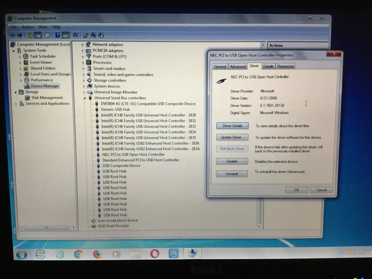Open Google Chrome from the taskbar
The height and width of the screenshot is (279, 372).
click(x=78, y=254)
